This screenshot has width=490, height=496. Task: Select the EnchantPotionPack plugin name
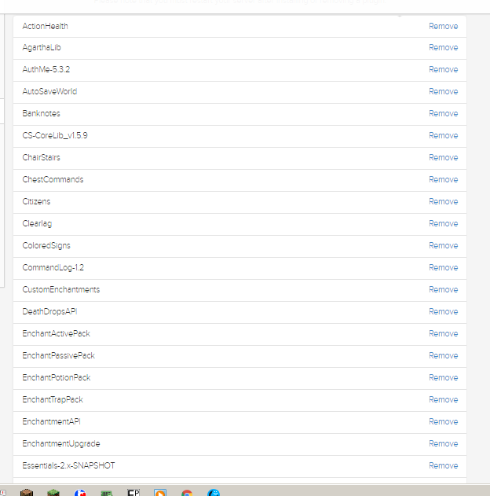(57, 377)
